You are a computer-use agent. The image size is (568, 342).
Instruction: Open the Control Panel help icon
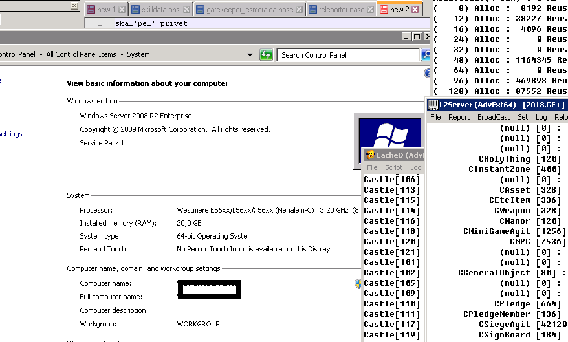point(428,74)
